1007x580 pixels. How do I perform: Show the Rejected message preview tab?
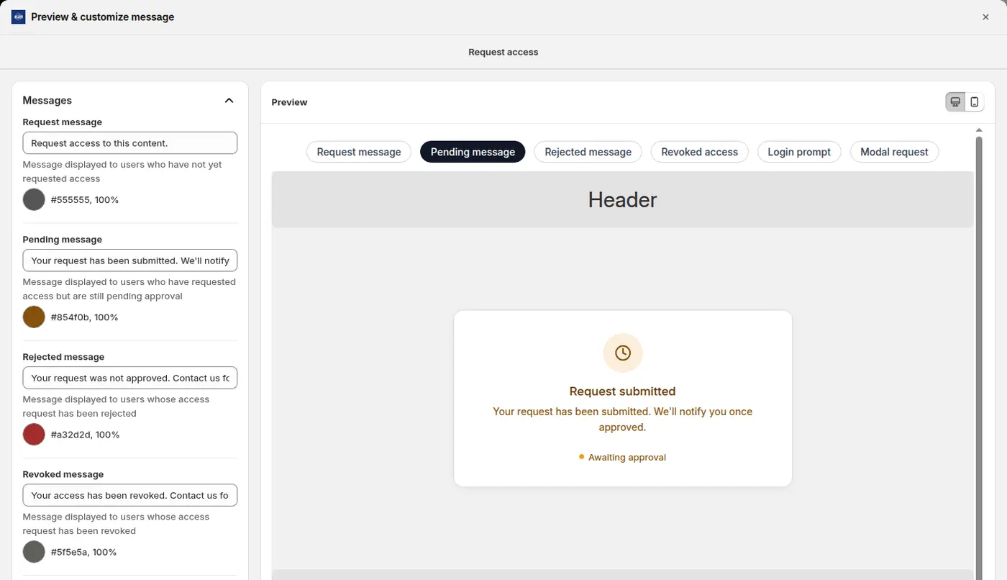click(x=588, y=152)
